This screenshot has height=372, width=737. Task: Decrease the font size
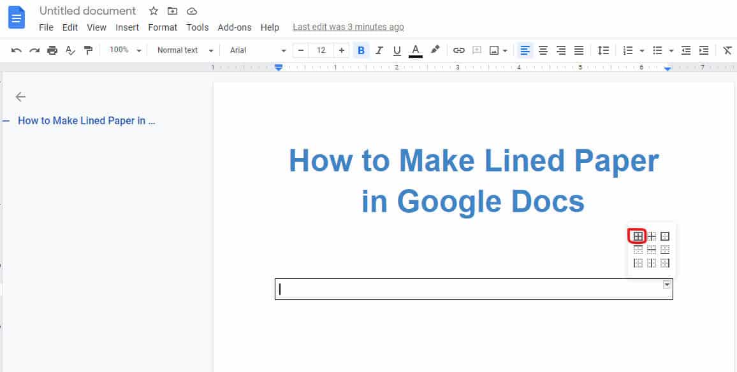[301, 50]
